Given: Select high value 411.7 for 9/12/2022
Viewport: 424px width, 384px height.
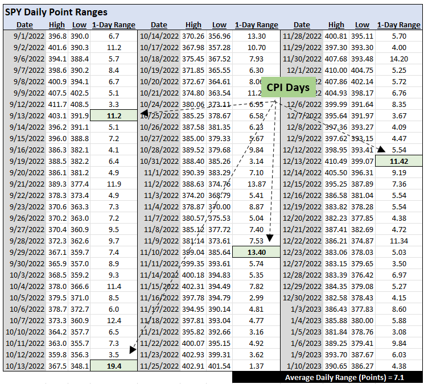Looking at the screenshot, I should pyautogui.click(x=57, y=104).
